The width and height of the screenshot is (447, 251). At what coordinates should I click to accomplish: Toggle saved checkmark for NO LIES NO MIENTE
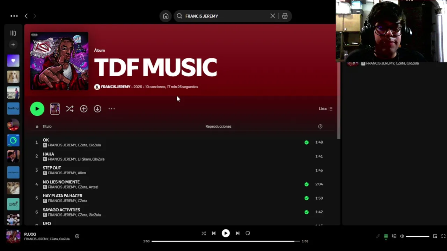point(306,184)
